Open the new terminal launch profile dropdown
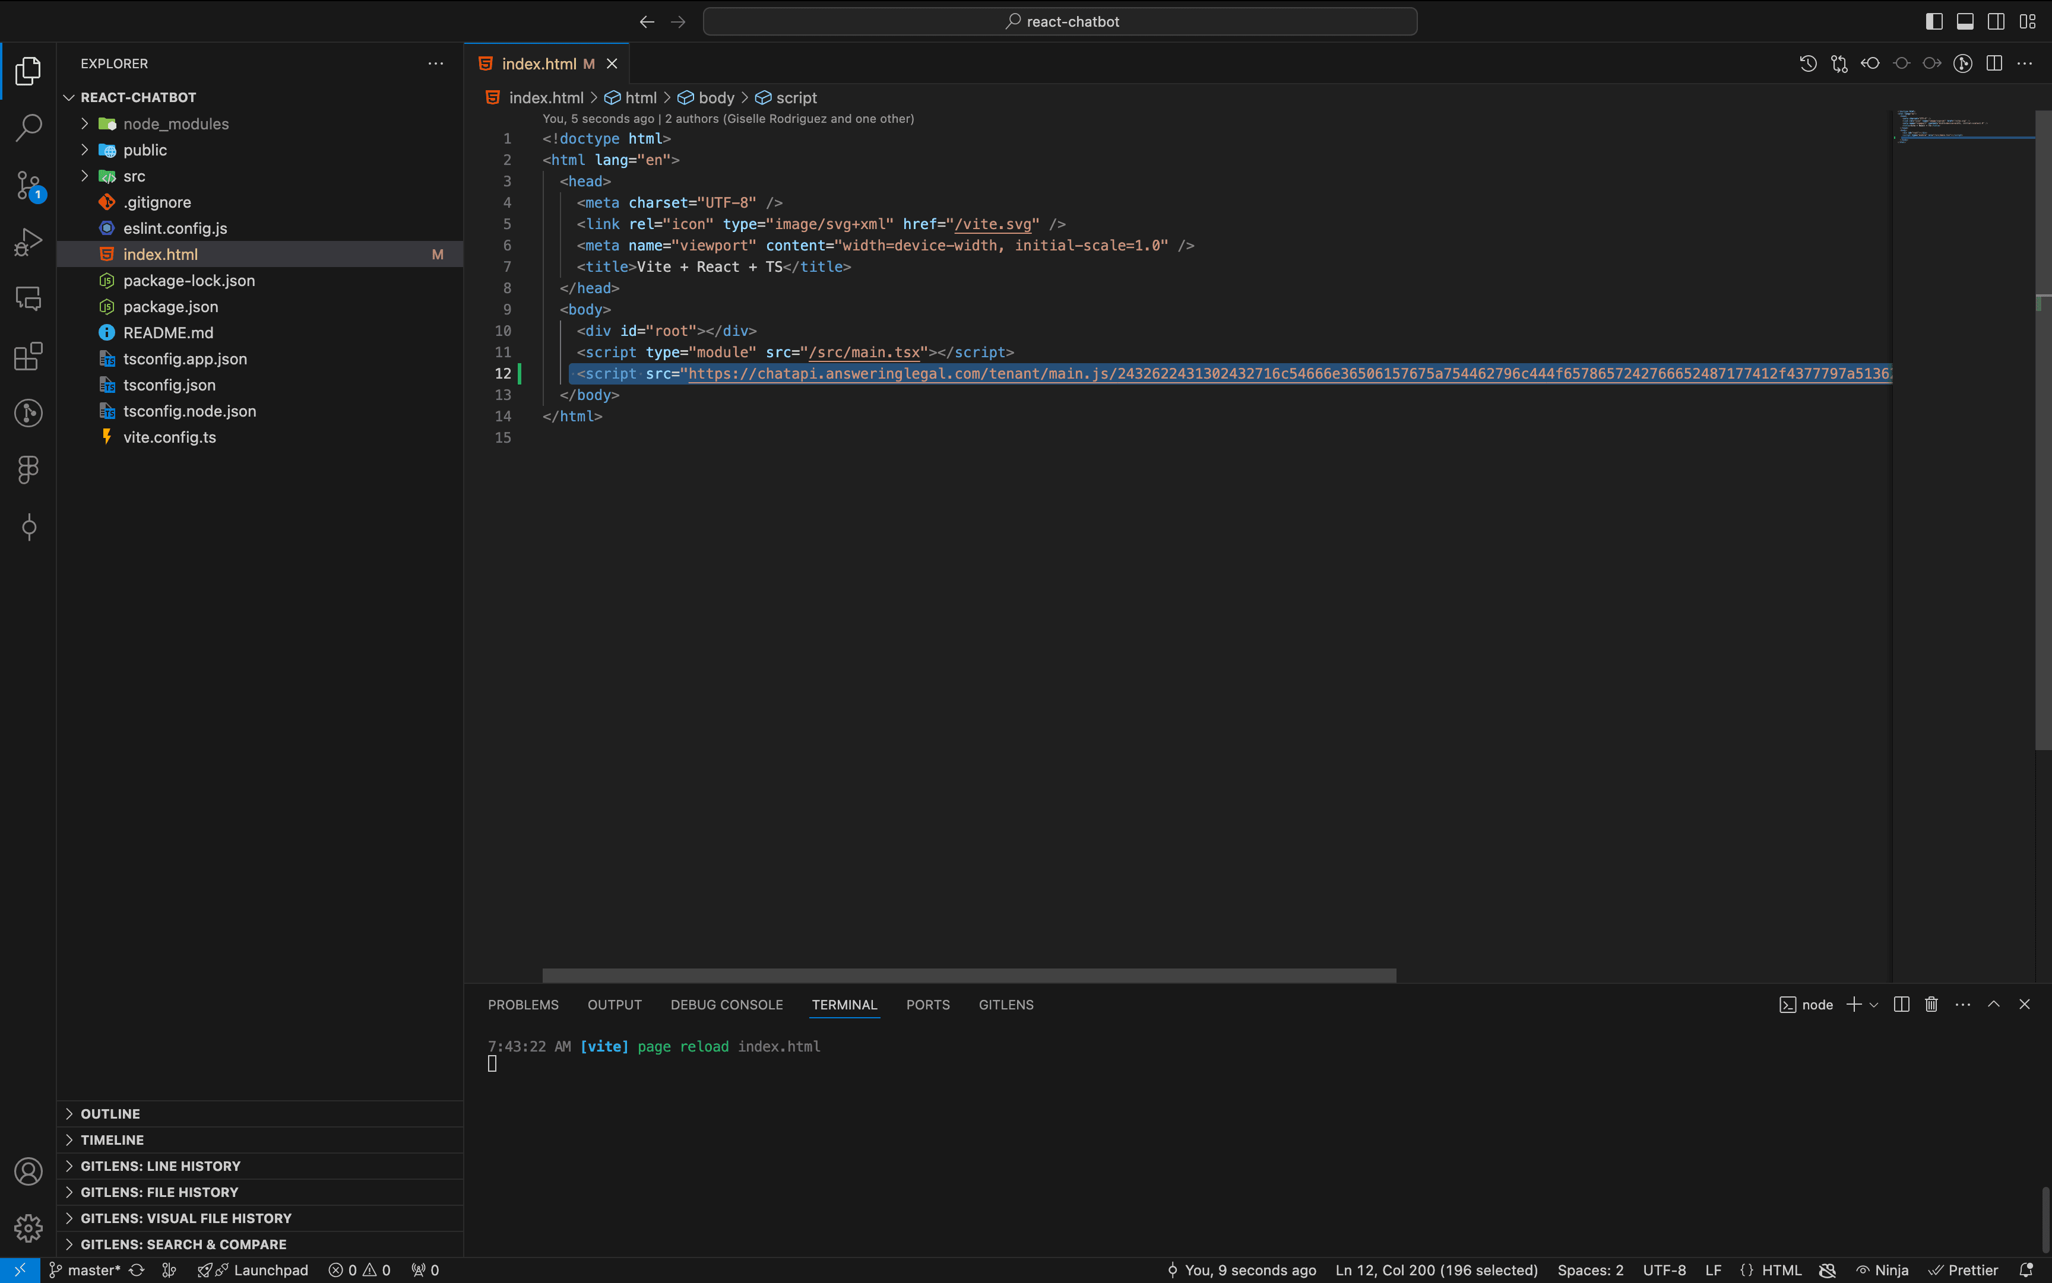This screenshot has height=1283, width=2052. pyautogui.click(x=1874, y=1005)
